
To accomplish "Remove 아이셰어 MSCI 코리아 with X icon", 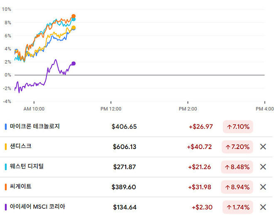I will (263, 207).
